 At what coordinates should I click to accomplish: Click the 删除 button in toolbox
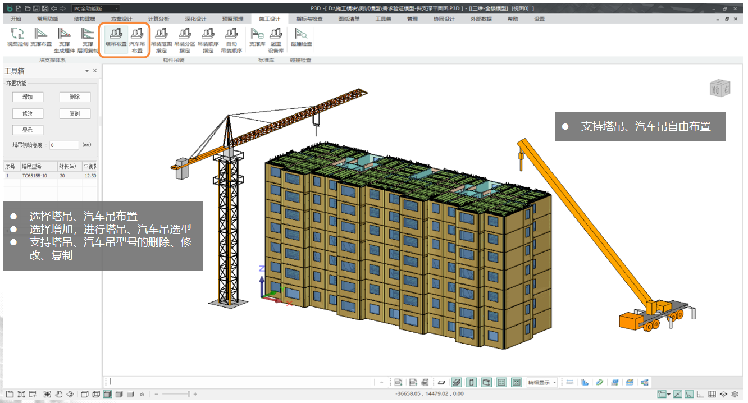pyautogui.click(x=75, y=97)
